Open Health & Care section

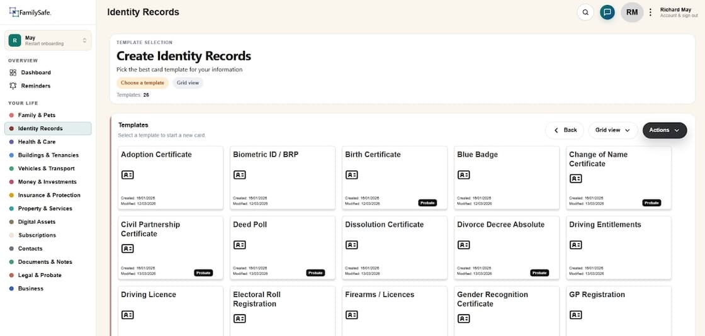37,142
